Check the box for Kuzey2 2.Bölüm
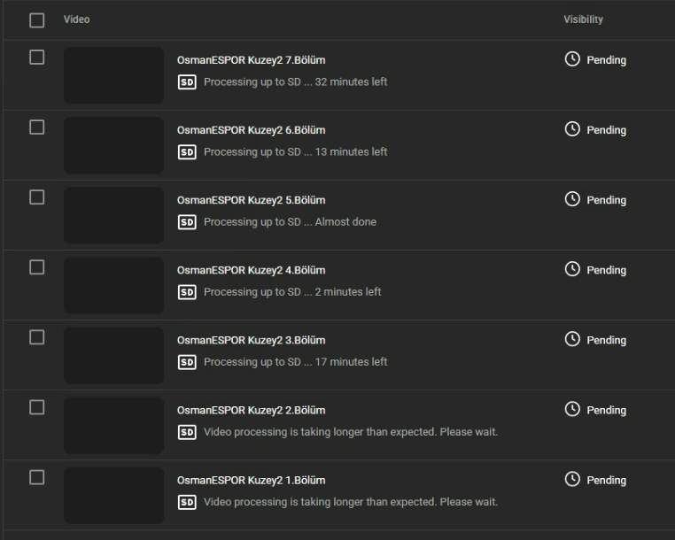This screenshot has height=540, width=675. pos(36,407)
